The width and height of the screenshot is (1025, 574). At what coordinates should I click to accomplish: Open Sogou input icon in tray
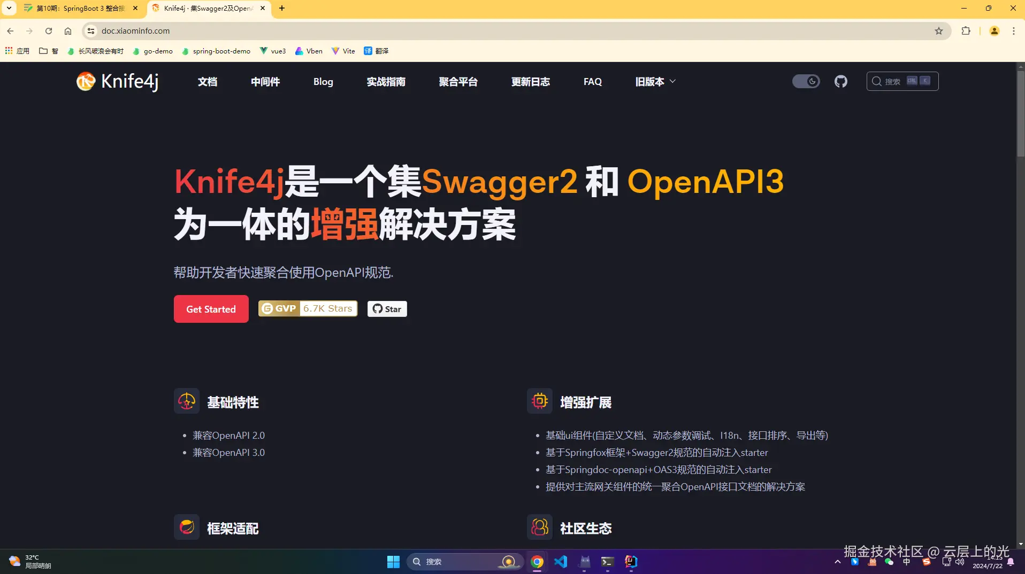(927, 562)
